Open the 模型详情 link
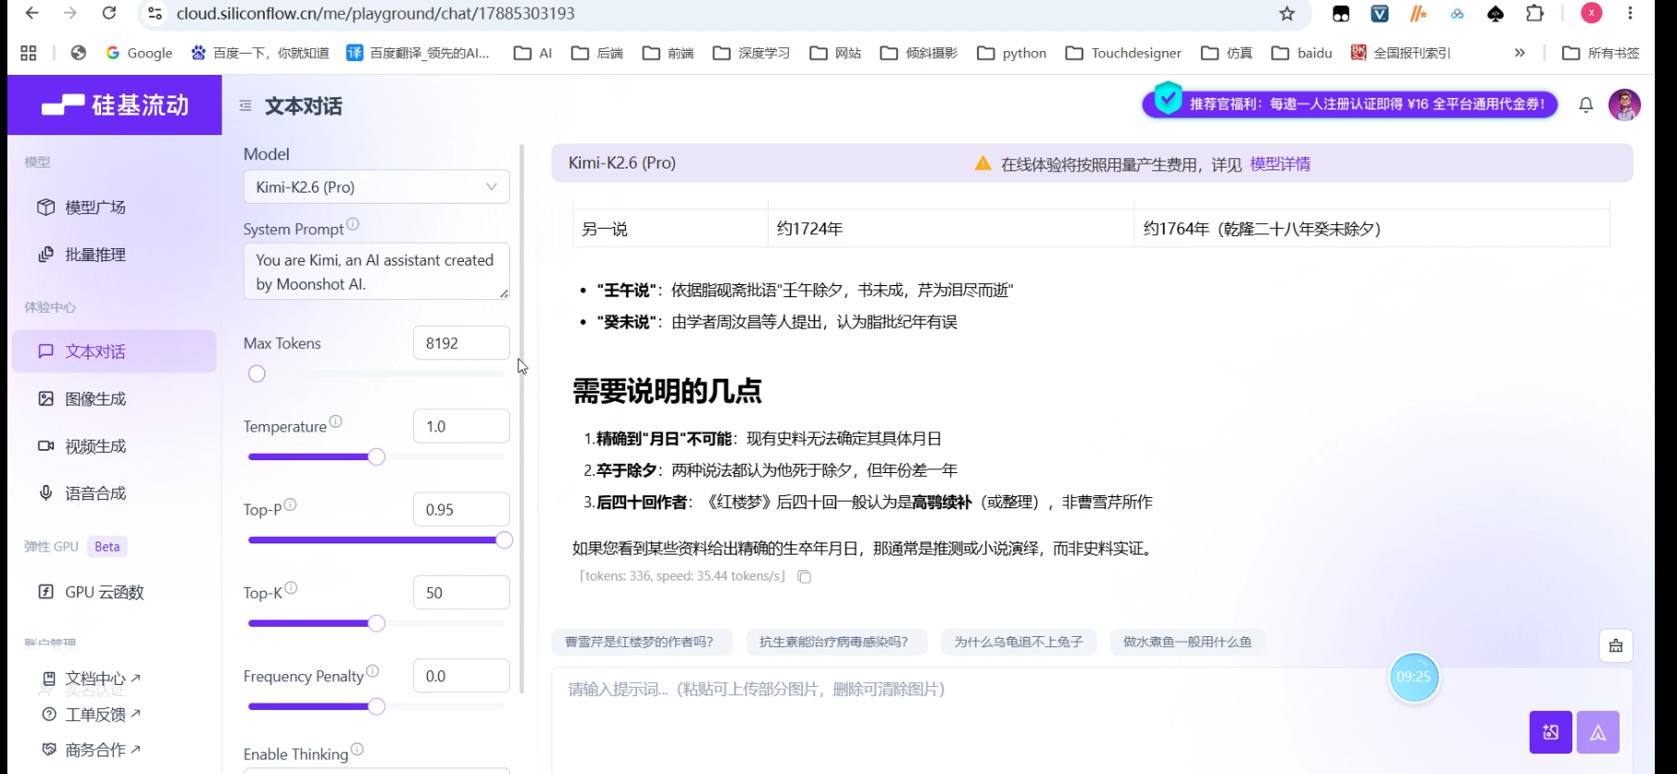1677x774 pixels. pyautogui.click(x=1280, y=164)
